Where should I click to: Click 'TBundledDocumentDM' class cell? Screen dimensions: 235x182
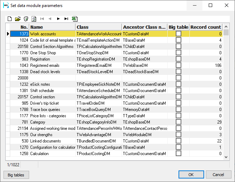click(99, 141)
